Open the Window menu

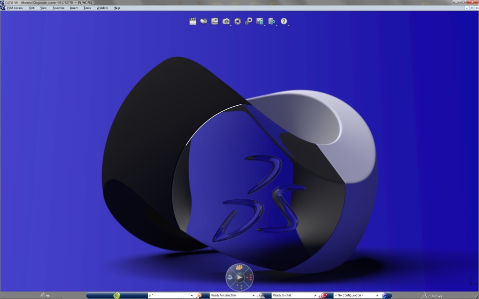102,8
